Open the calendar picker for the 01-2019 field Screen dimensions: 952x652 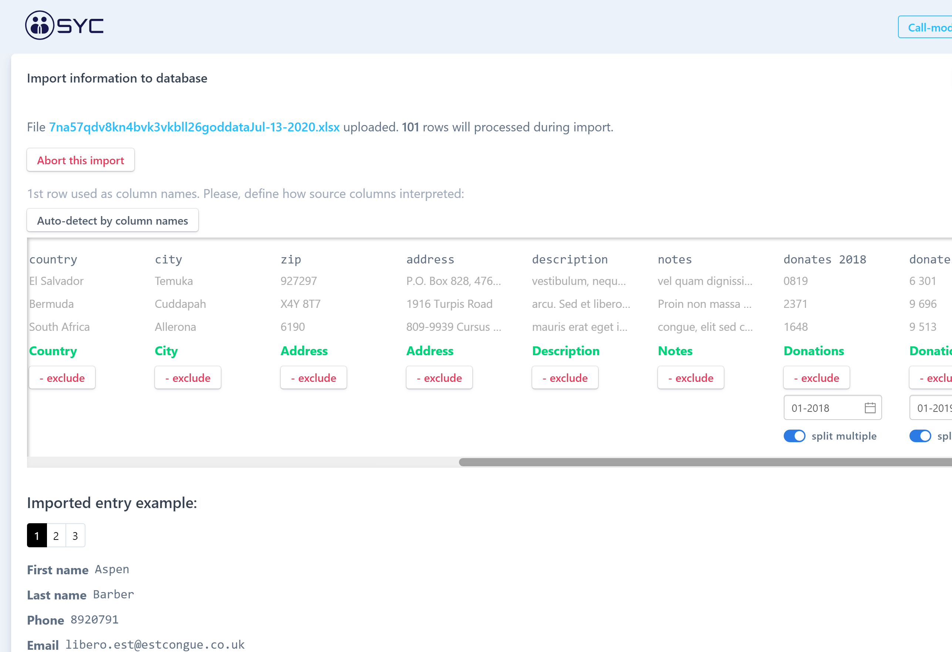(x=949, y=408)
